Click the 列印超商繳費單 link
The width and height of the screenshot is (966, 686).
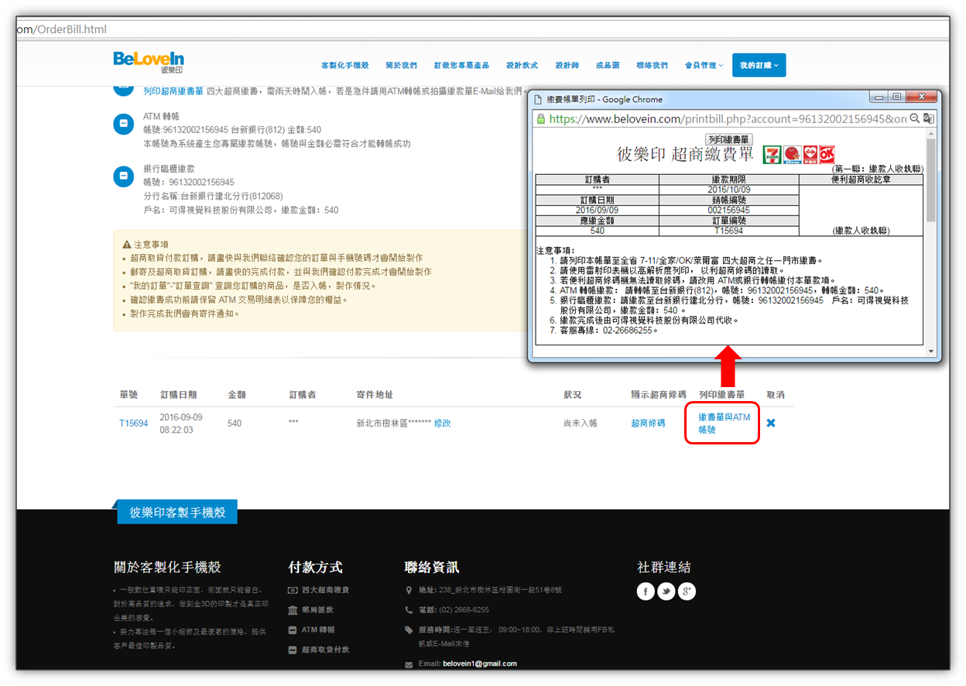[x=173, y=91]
